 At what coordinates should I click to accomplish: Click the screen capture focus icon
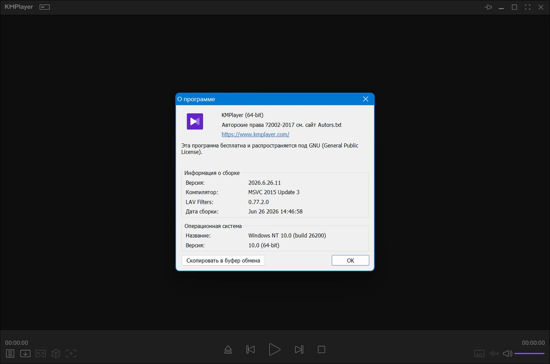pos(71,353)
